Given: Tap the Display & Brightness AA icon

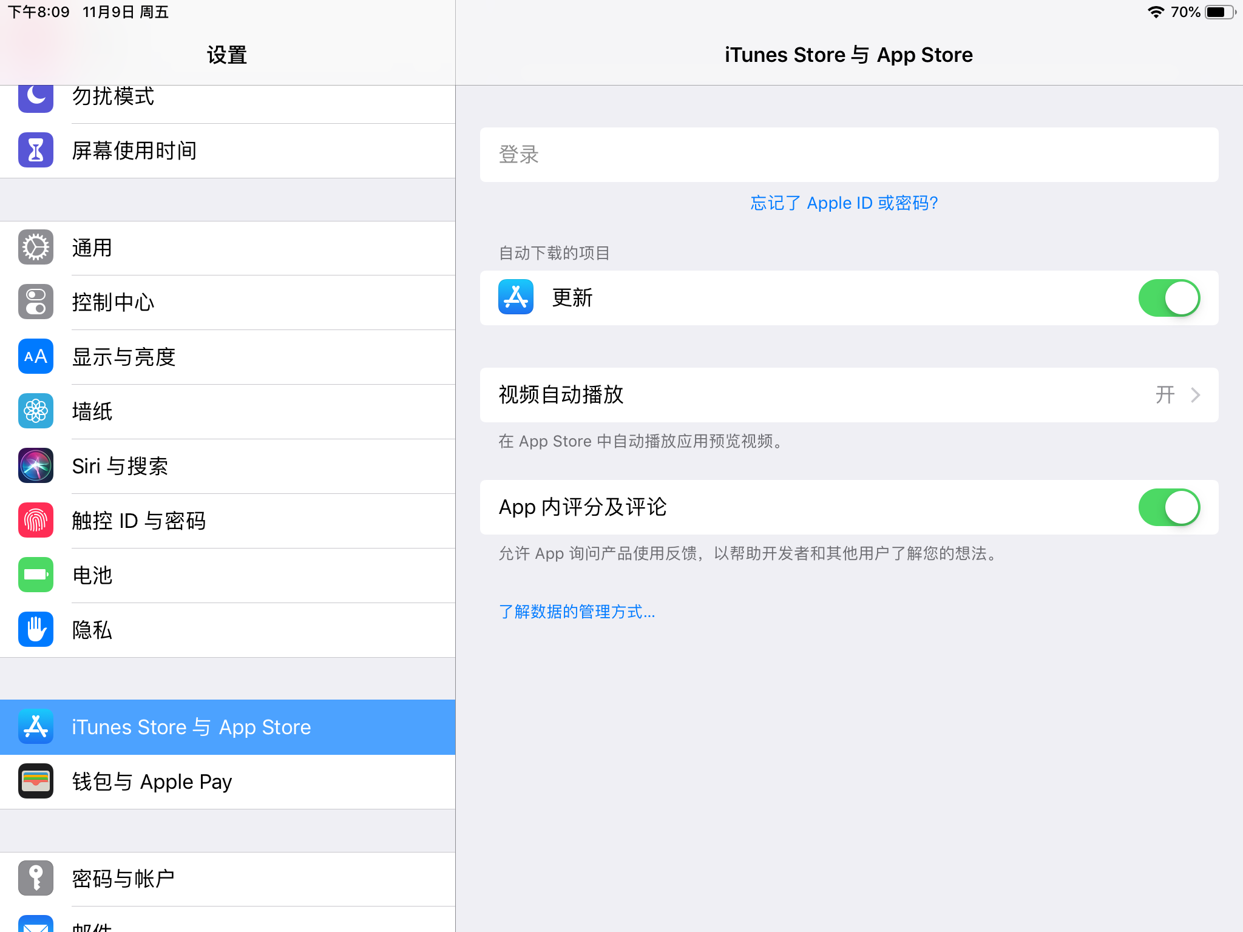Looking at the screenshot, I should [36, 356].
